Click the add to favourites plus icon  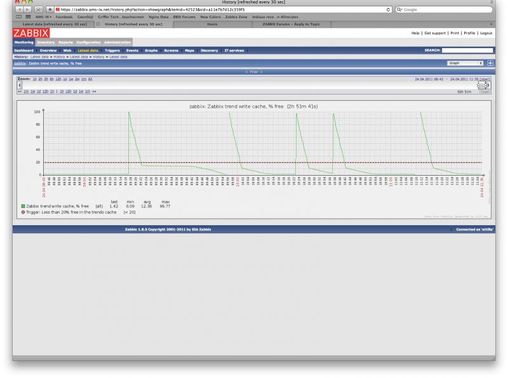[x=490, y=63]
